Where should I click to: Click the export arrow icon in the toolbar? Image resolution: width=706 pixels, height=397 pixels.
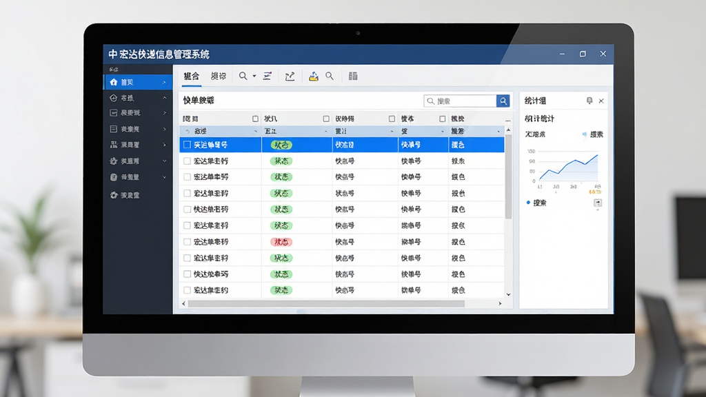pos(290,76)
